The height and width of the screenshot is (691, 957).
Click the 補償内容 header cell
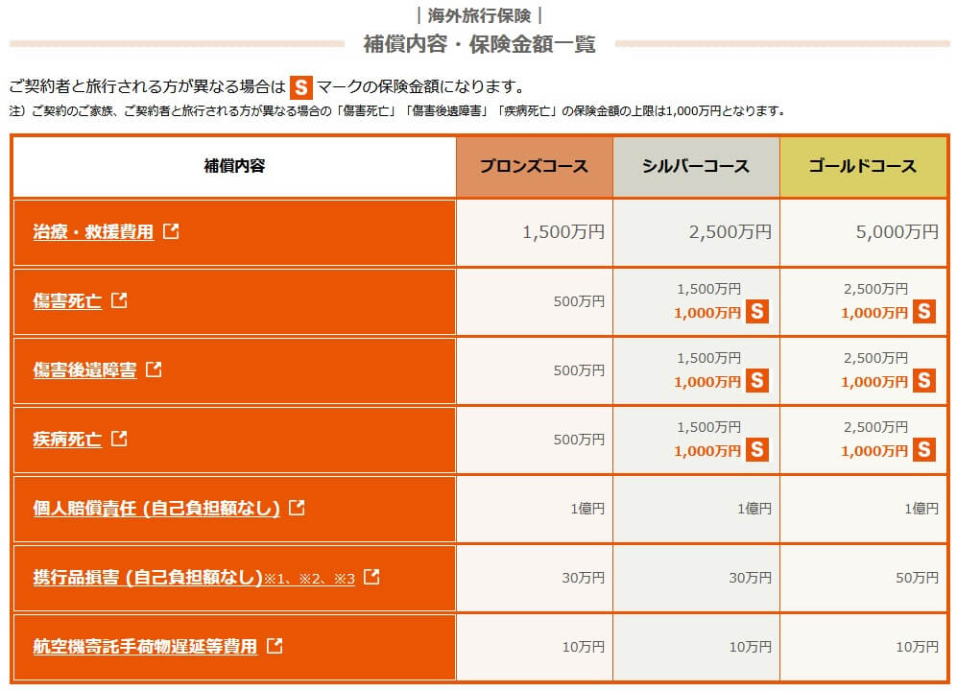[x=234, y=167]
